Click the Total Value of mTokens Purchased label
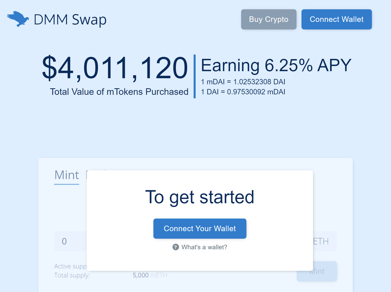The height and width of the screenshot is (292, 391). pos(119,92)
